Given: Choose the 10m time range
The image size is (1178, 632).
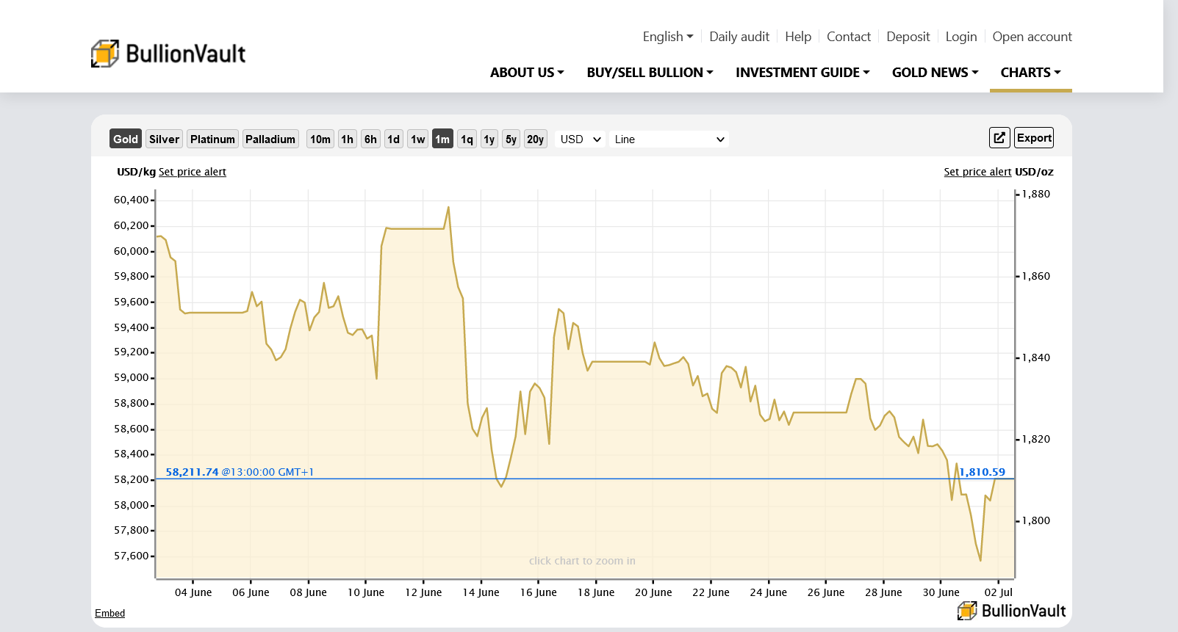Looking at the screenshot, I should pyautogui.click(x=320, y=139).
